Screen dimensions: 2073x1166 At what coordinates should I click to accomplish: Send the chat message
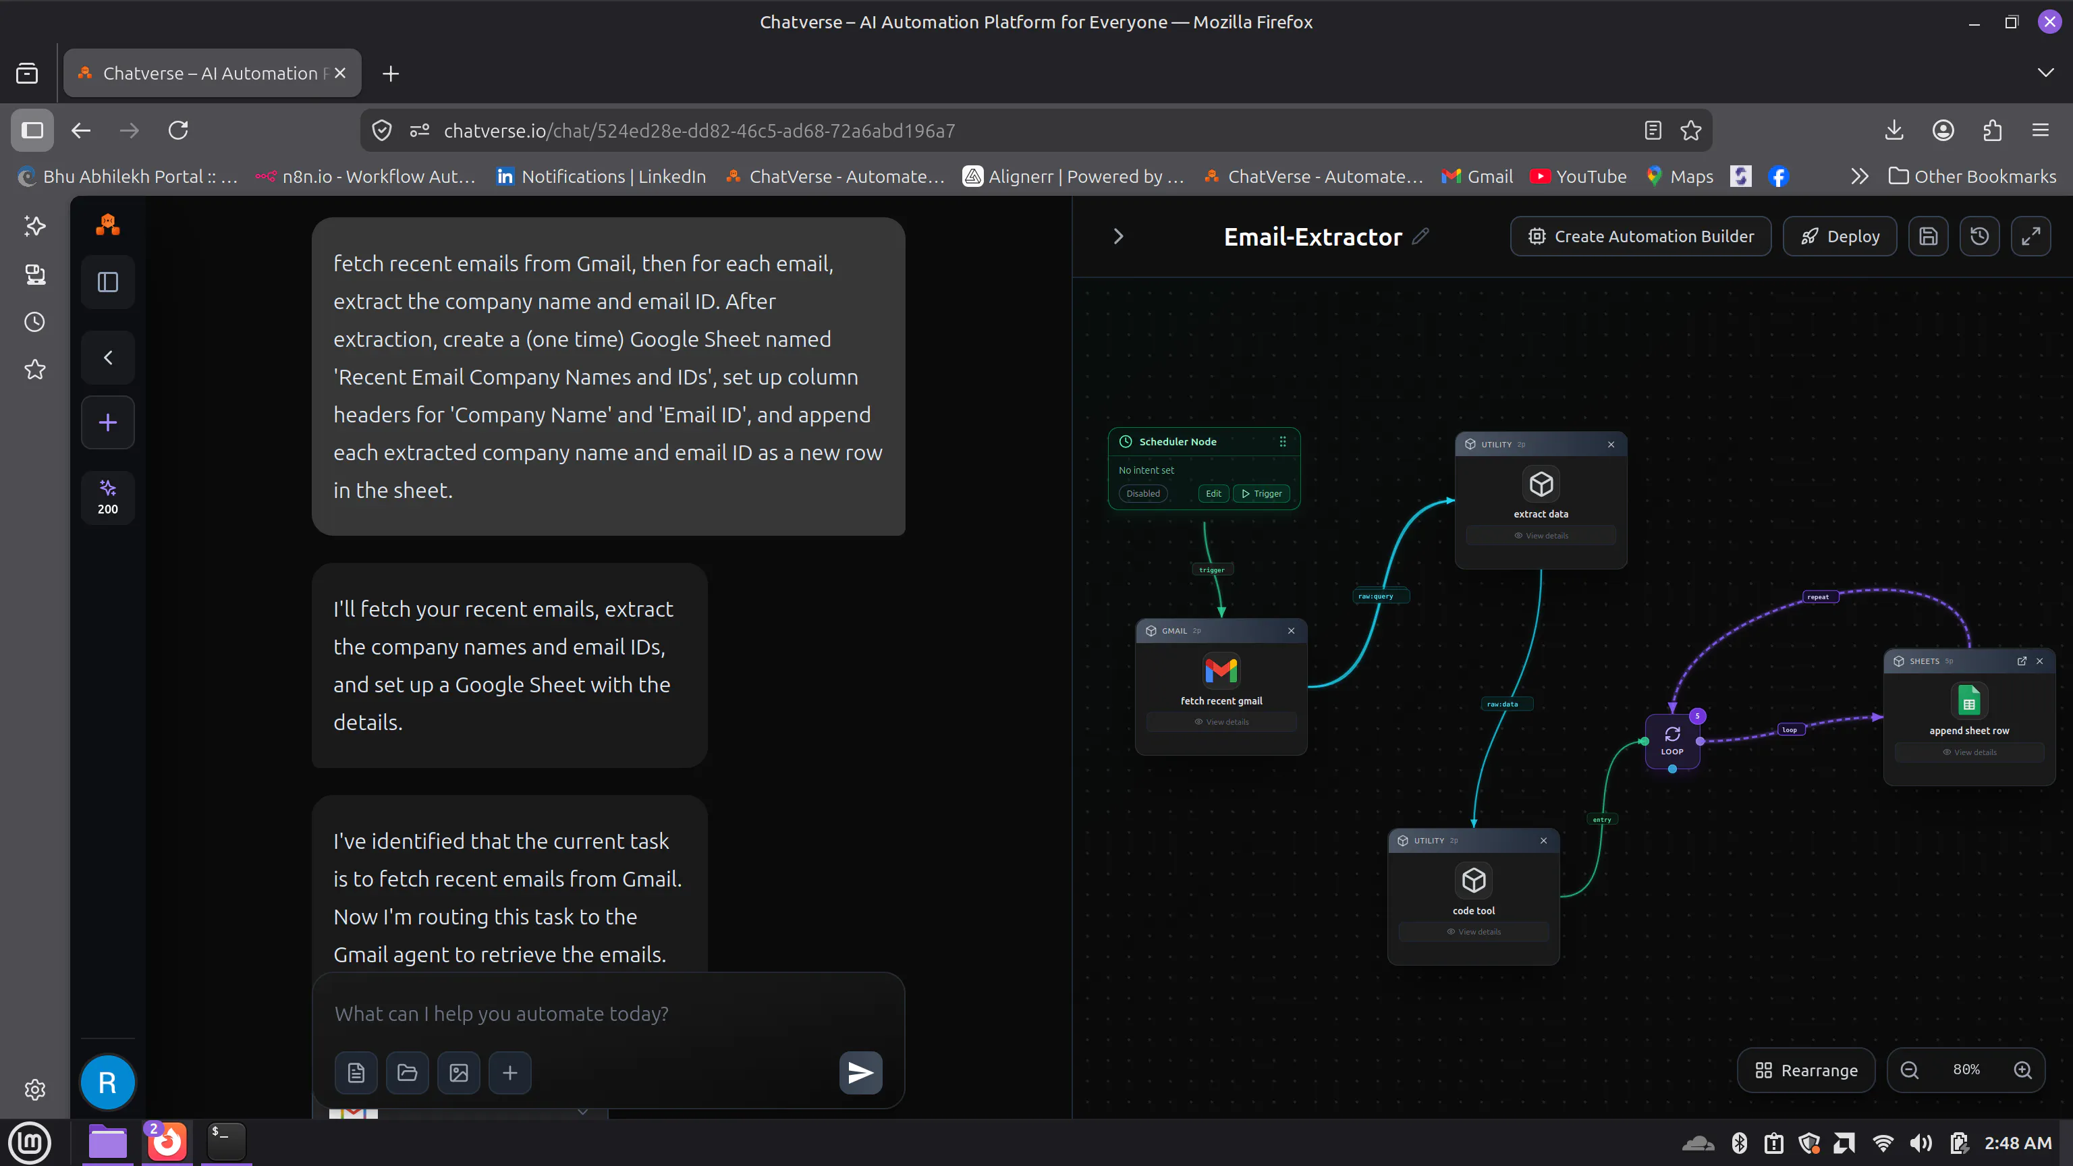coord(861,1073)
